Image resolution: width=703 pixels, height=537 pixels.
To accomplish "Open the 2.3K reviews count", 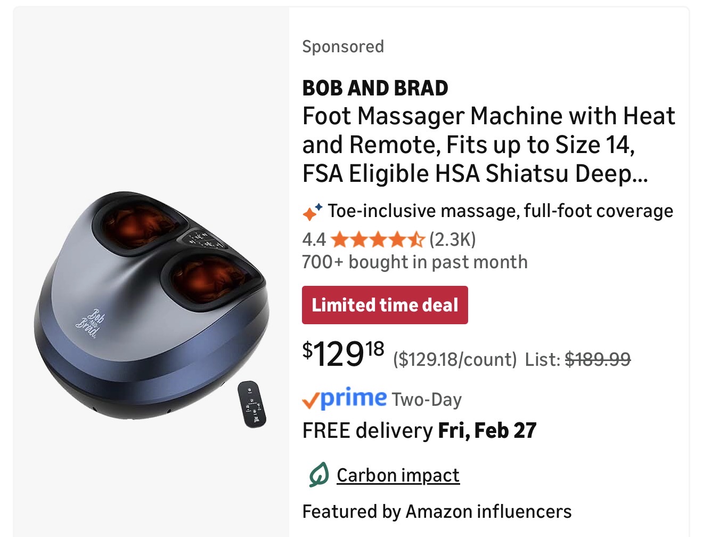I will [x=452, y=240].
